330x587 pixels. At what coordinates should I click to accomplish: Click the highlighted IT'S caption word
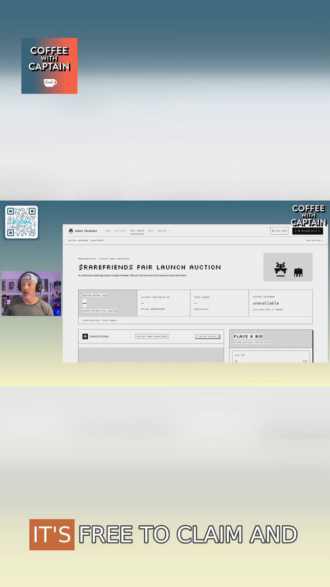point(52,535)
